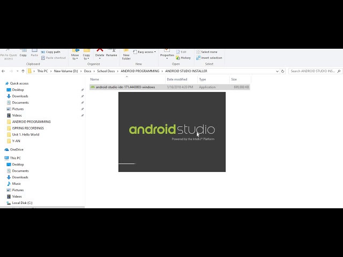The width and height of the screenshot is (343, 257).
Task: Click Edit in the Open group
Action: click(181, 52)
